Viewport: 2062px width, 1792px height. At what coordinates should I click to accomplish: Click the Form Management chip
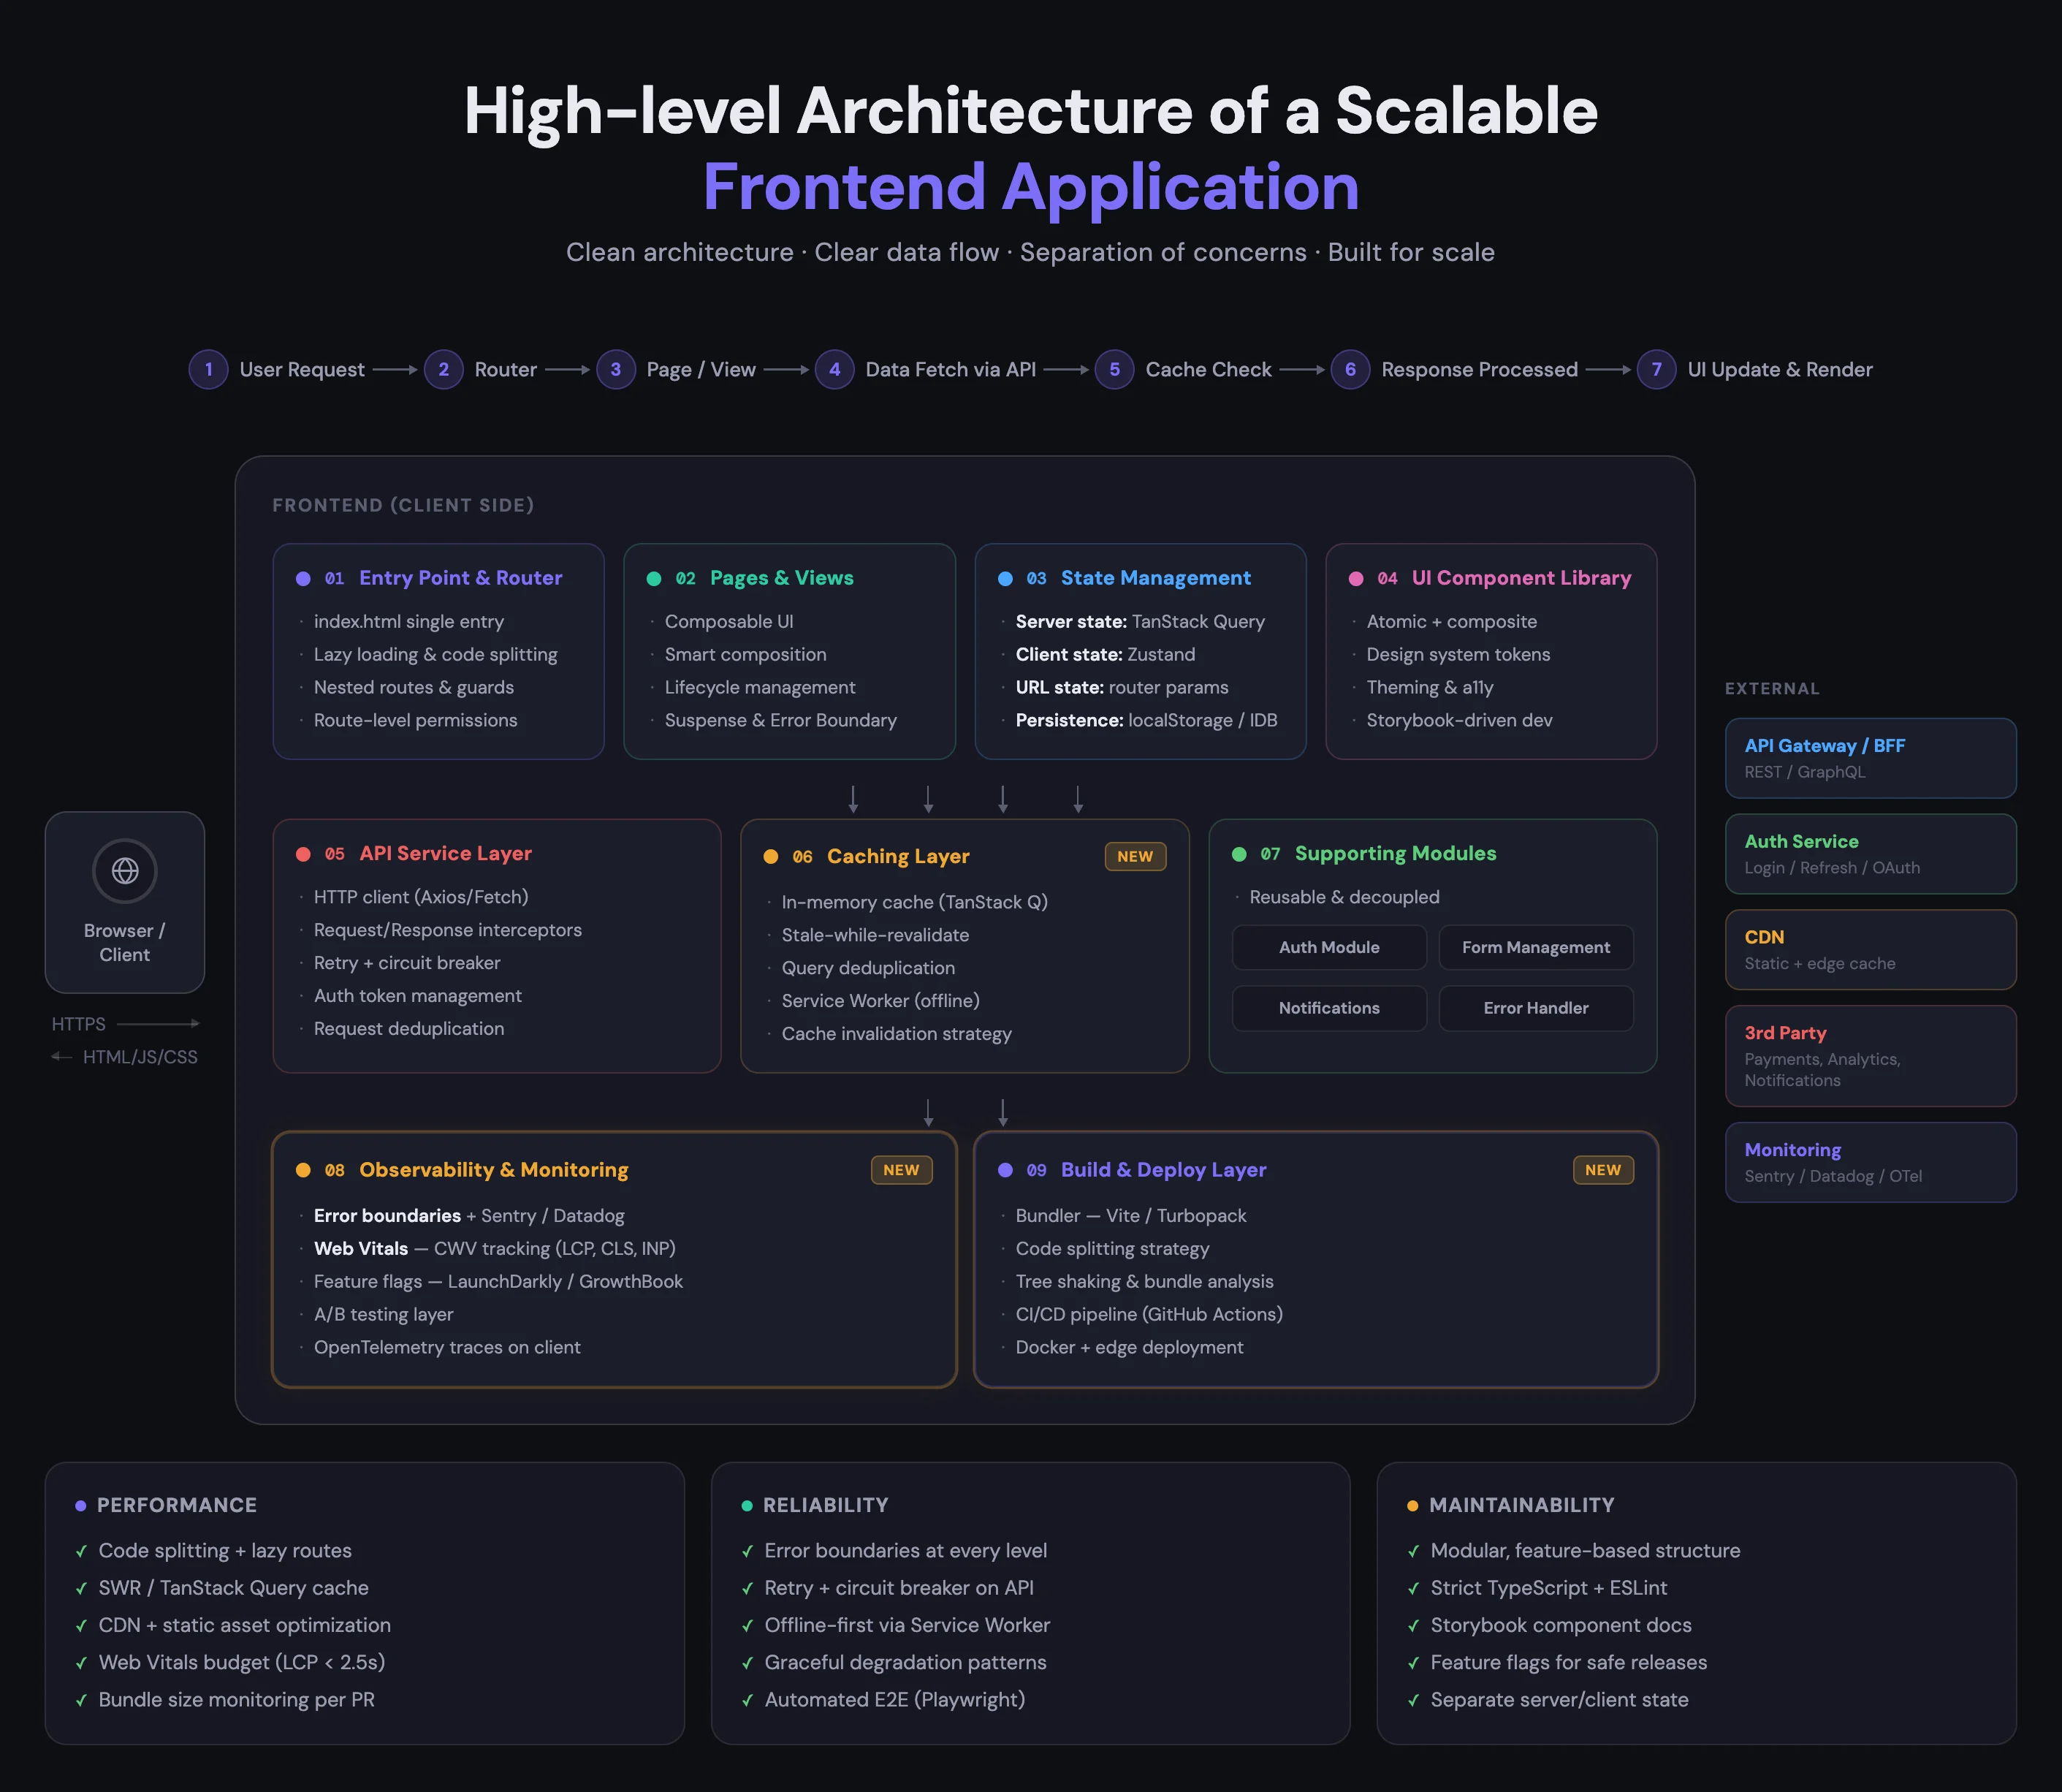(1536, 947)
